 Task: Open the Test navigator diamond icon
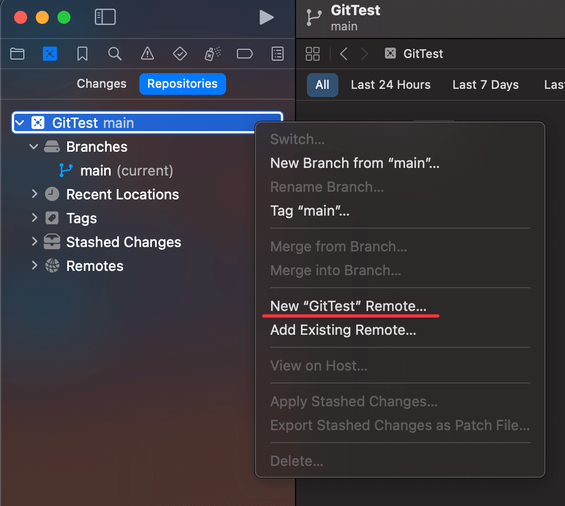coord(179,54)
